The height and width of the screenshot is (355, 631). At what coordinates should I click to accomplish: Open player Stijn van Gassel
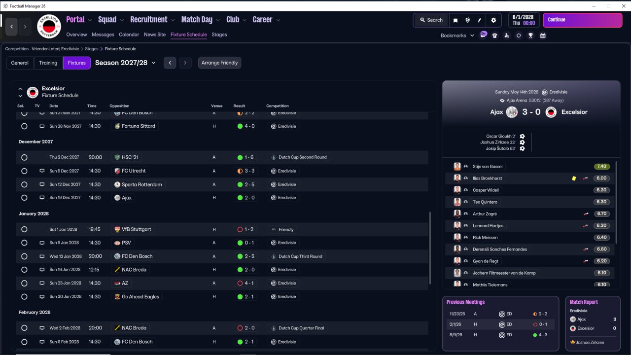[488, 167]
